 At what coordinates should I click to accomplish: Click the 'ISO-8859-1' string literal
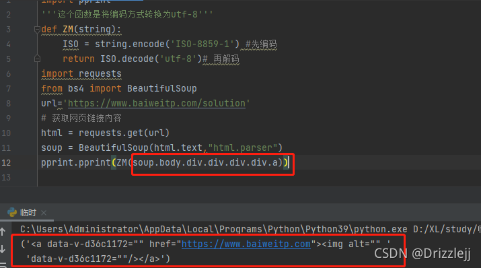point(202,44)
